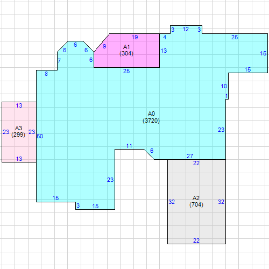Select the A2 (704) area label
Screen dimensions: 269x269
(x=196, y=201)
